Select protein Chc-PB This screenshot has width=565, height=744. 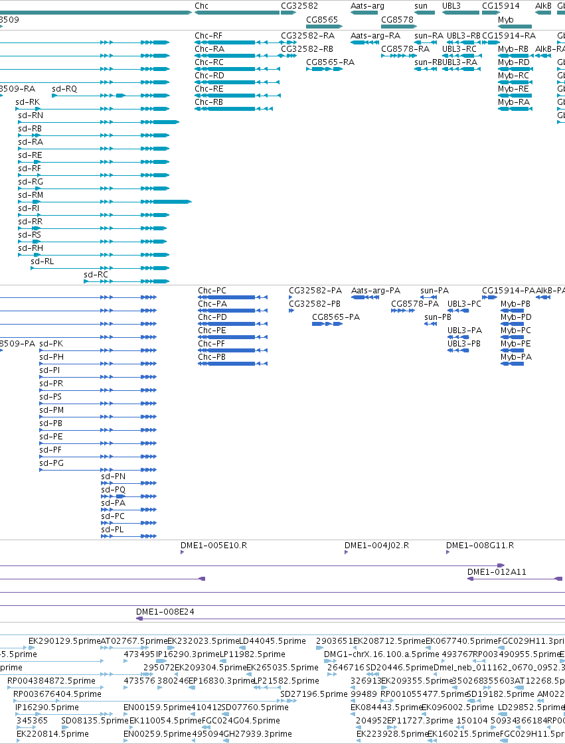tap(232, 364)
